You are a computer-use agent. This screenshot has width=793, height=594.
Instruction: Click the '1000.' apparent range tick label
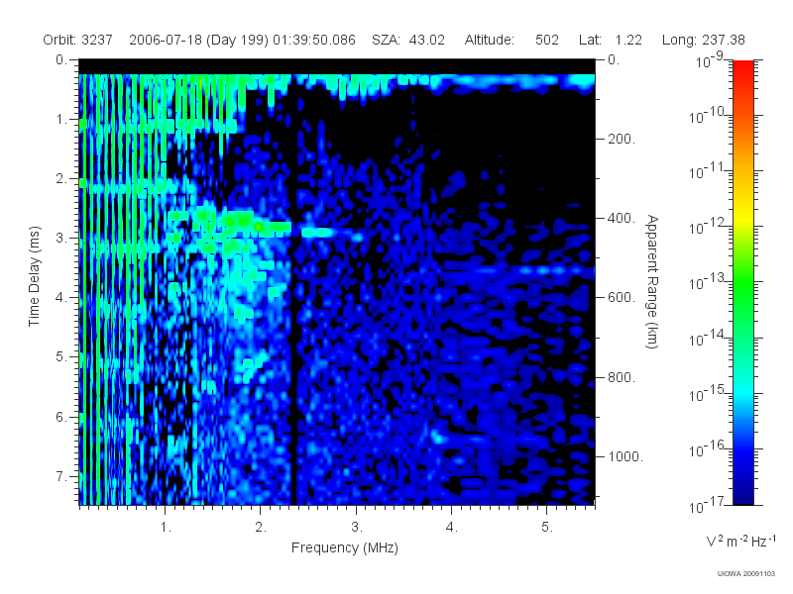[625, 456]
